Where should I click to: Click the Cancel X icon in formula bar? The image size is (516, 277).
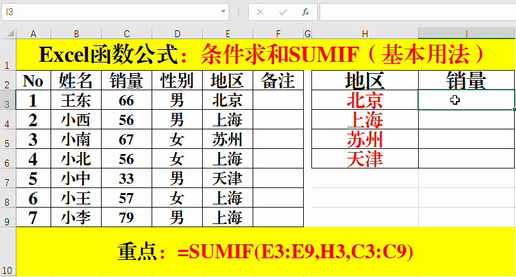click(260, 12)
